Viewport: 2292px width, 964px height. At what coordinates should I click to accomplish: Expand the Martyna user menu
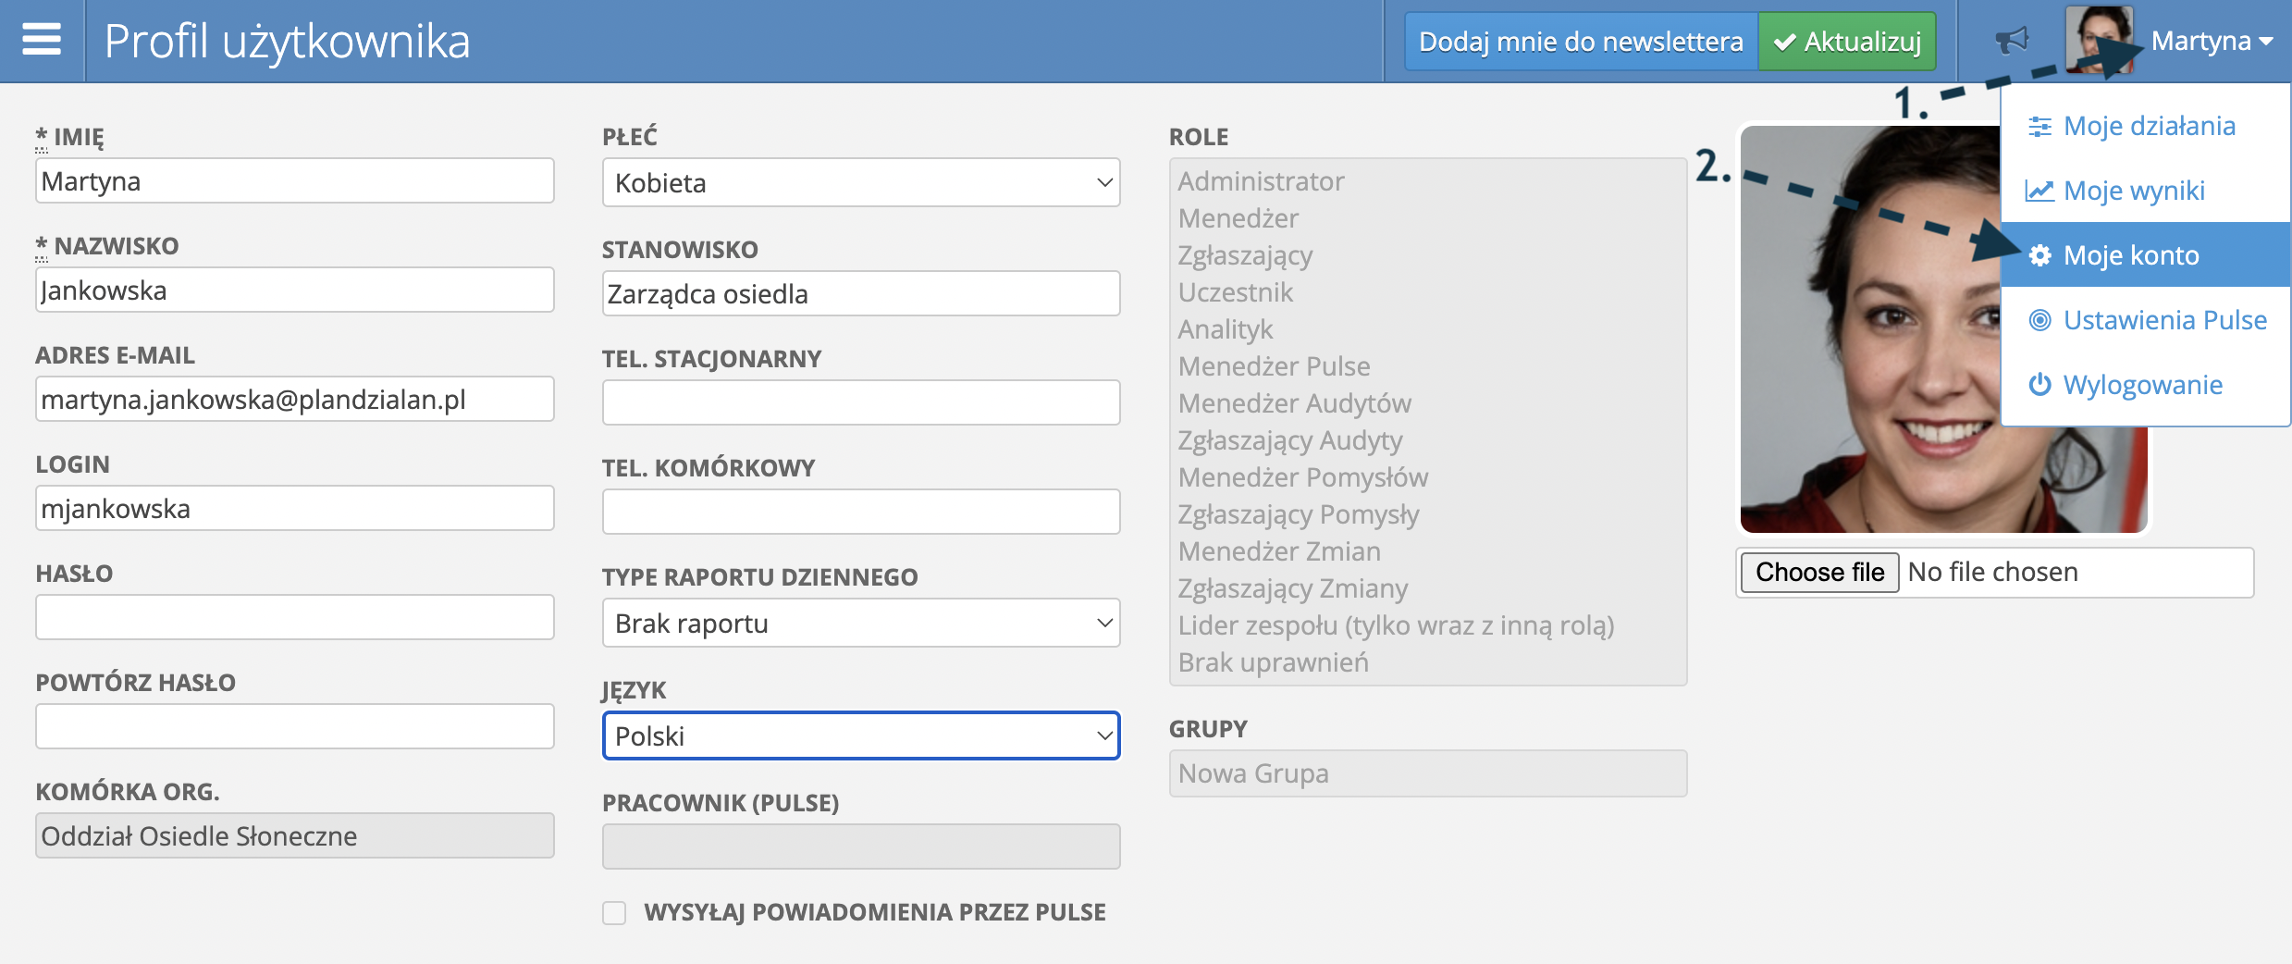[x=2212, y=41]
